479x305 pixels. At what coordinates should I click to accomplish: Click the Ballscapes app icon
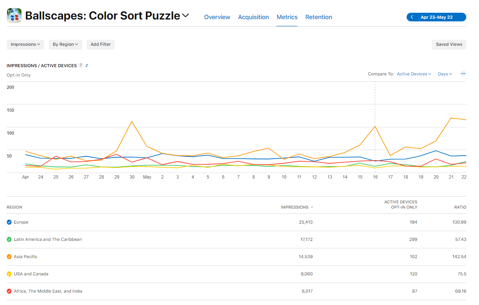tap(14, 16)
